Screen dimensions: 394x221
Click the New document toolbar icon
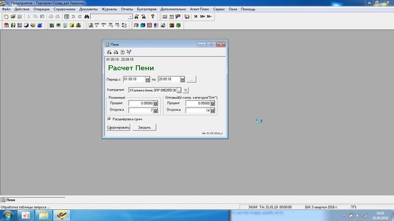point(6,17)
